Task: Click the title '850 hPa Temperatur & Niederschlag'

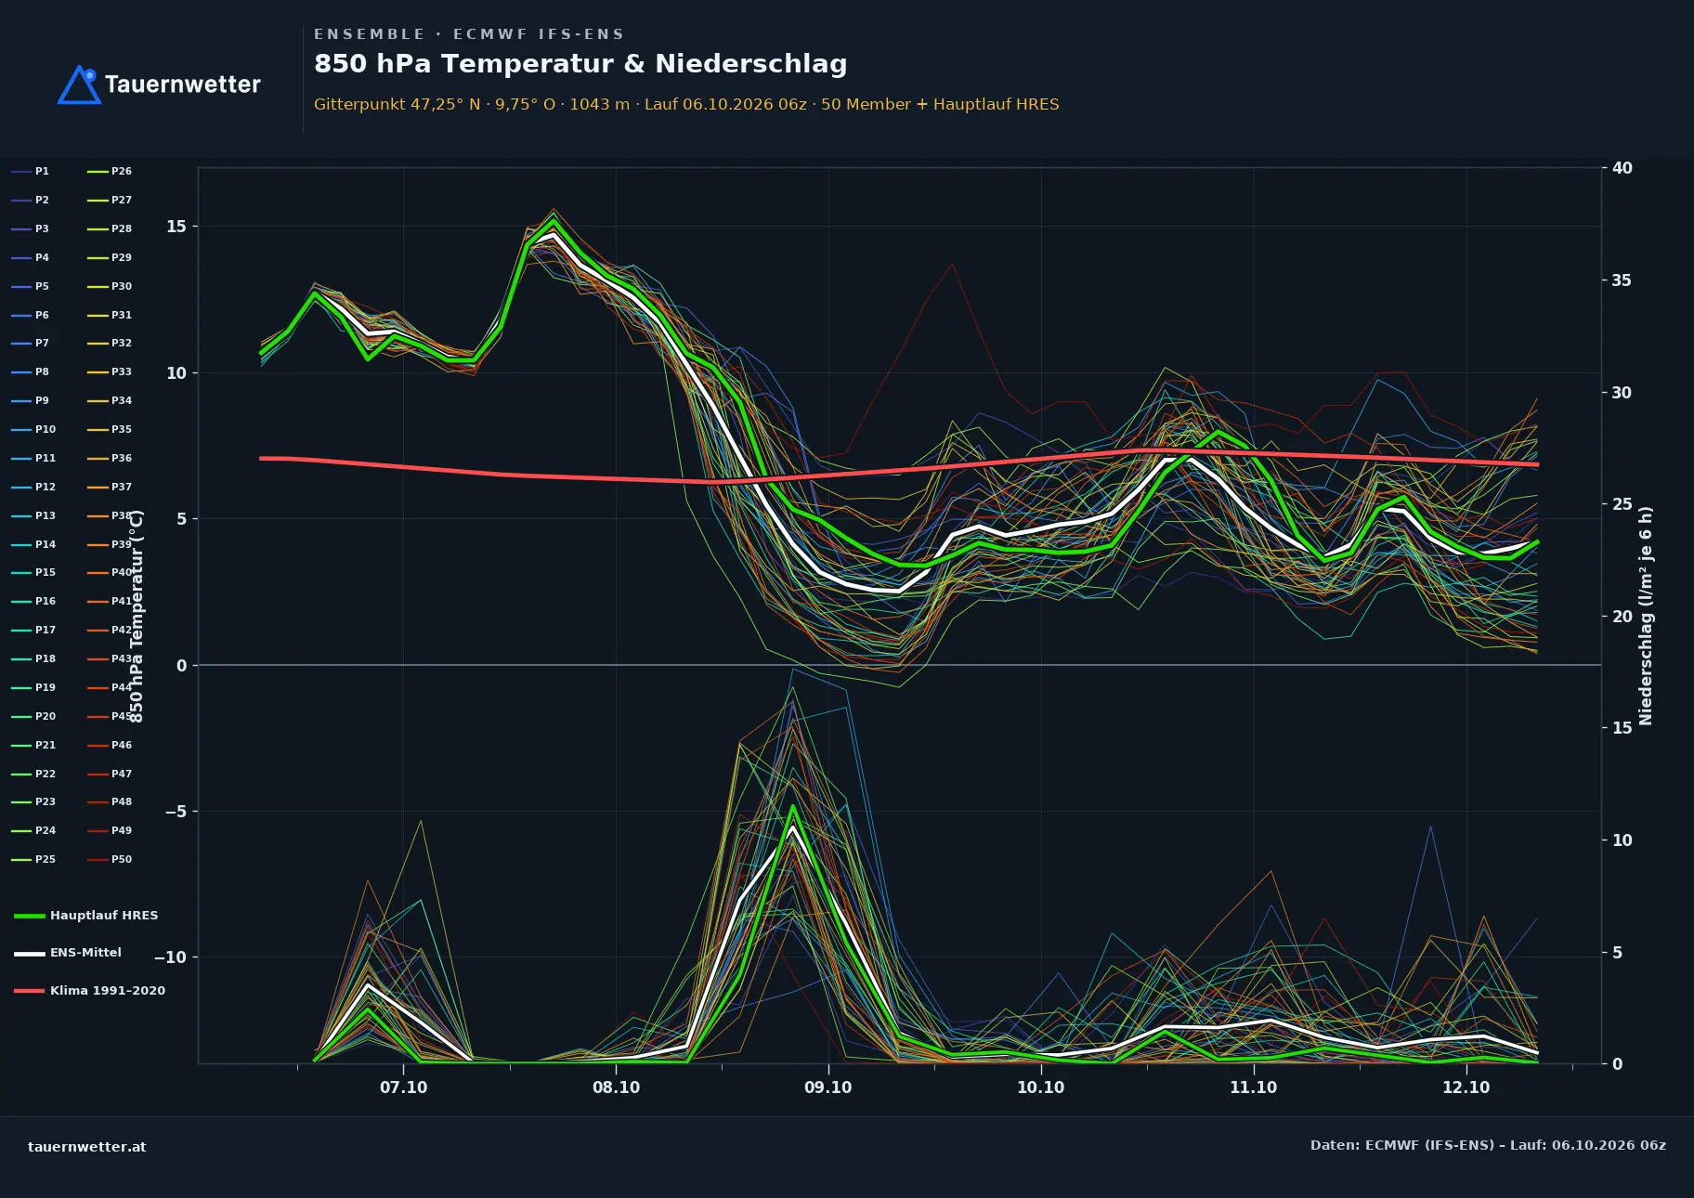Action: pyautogui.click(x=580, y=63)
